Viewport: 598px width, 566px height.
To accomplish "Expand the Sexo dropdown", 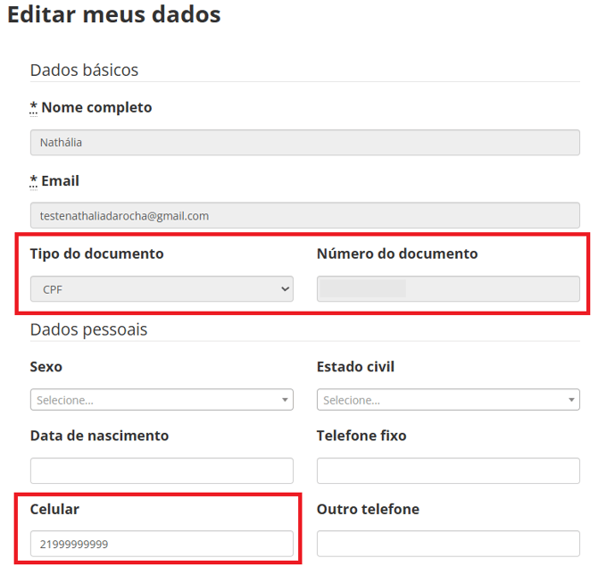I will (162, 400).
